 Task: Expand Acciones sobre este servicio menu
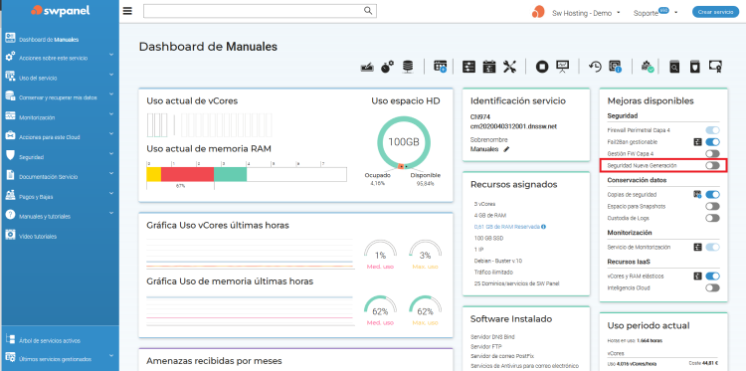pyautogui.click(x=60, y=58)
